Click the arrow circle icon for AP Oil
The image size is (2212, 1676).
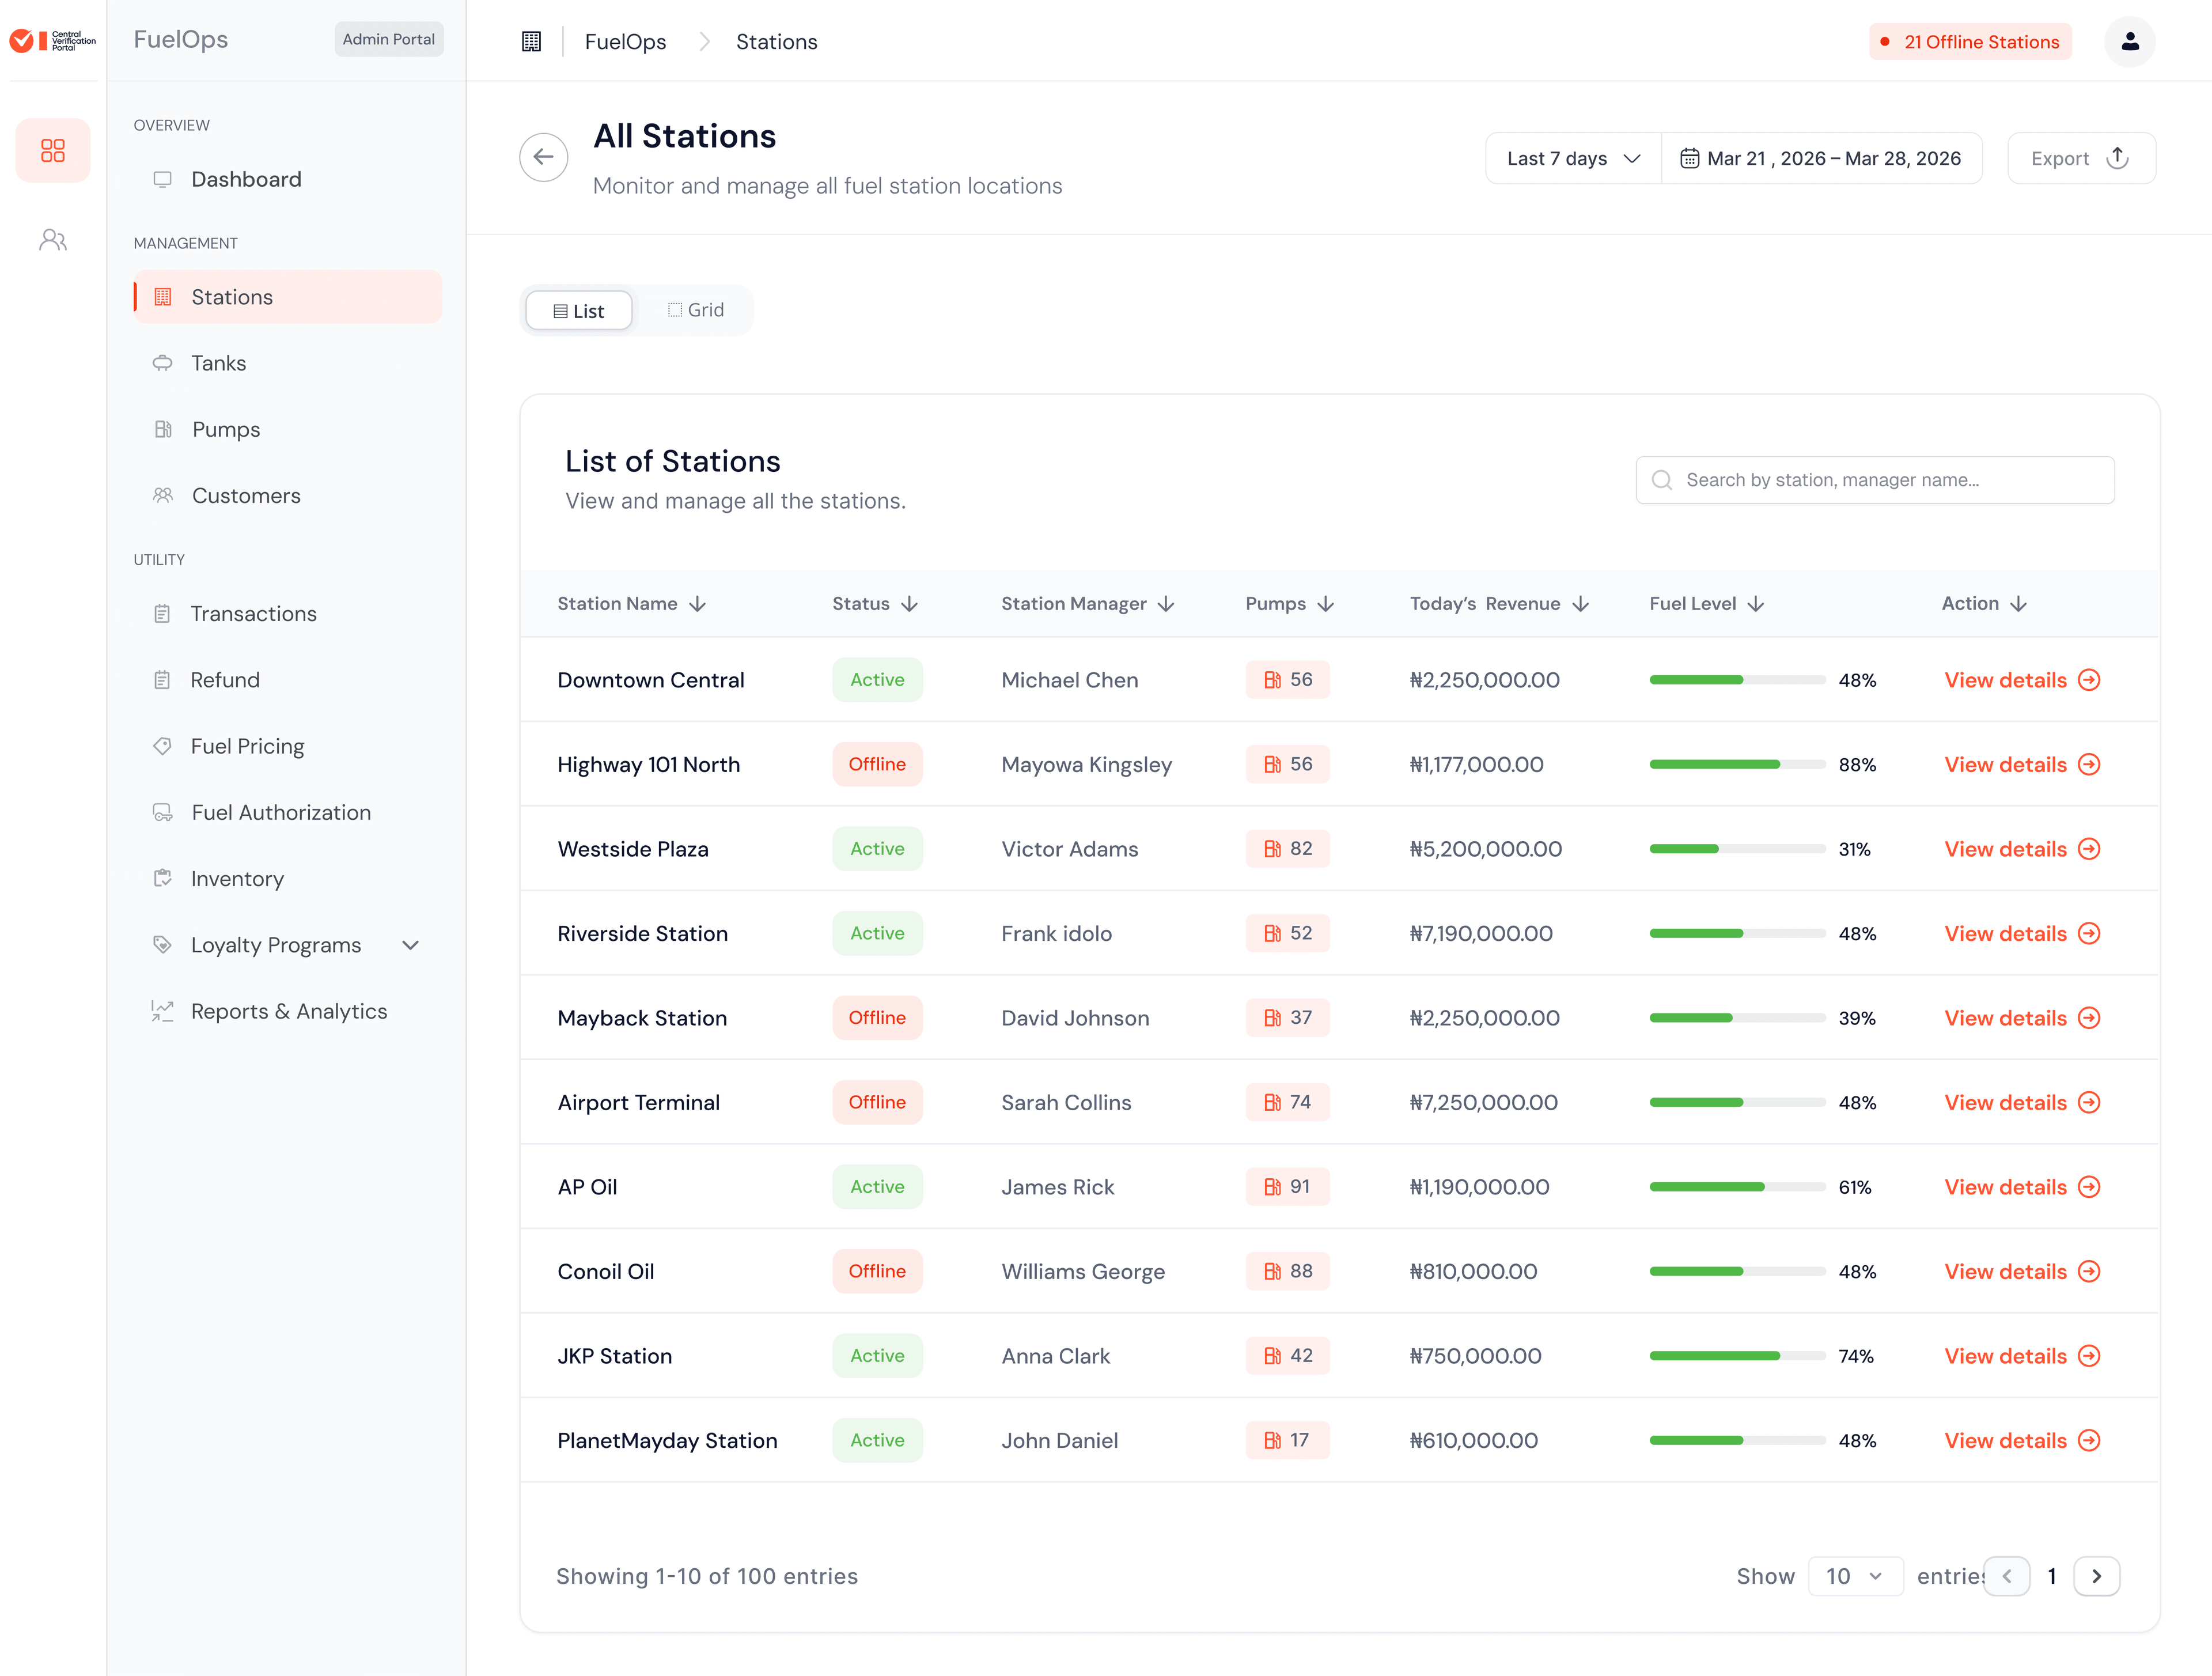(x=2088, y=1187)
